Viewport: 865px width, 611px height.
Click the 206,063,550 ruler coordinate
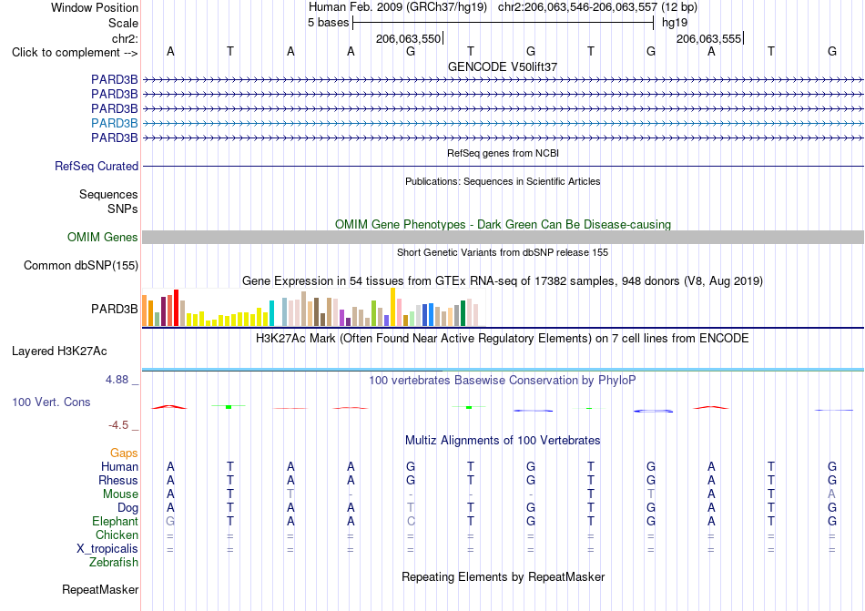click(408, 38)
